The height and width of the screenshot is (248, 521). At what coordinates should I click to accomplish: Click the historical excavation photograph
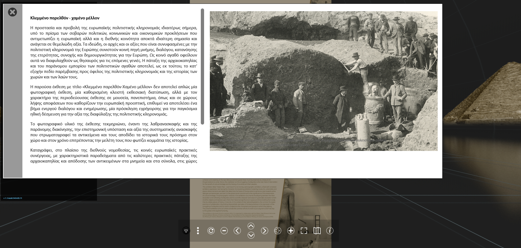[323, 81]
